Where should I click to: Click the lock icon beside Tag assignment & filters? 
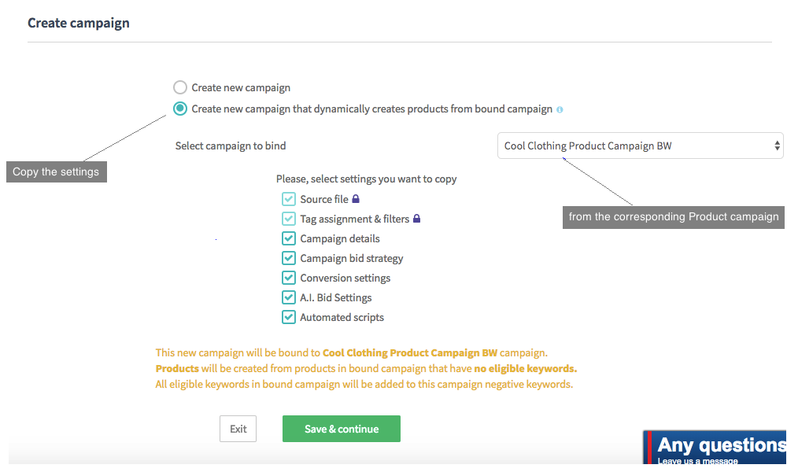click(417, 219)
